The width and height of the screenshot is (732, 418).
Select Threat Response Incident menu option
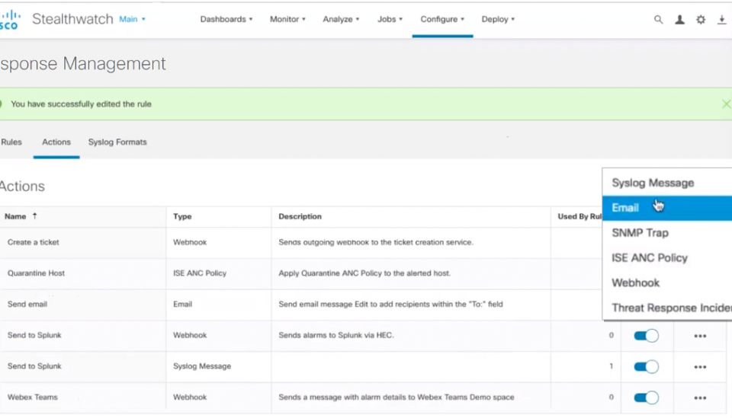667,308
